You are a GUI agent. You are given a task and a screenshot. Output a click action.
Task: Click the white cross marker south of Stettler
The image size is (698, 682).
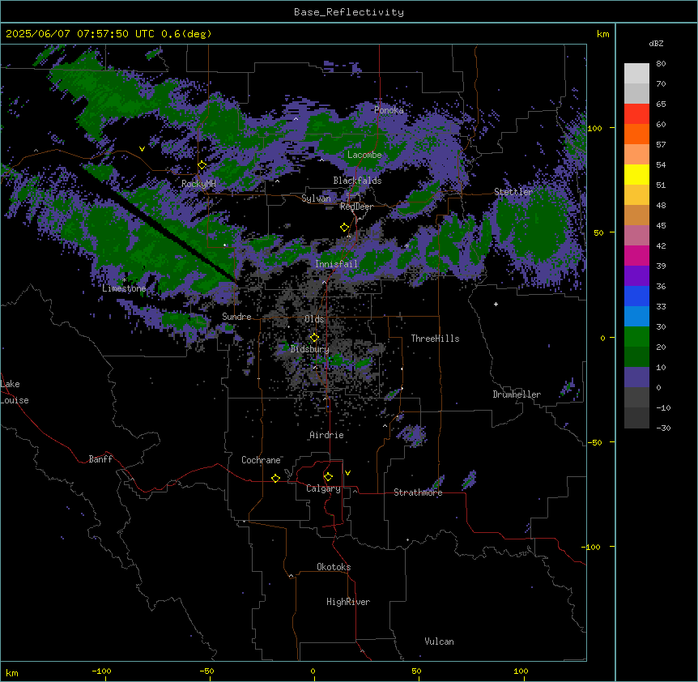coord(496,304)
